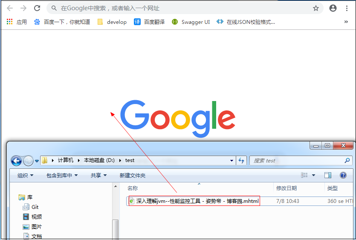Expand the arrow after 计算机 in the breadcrumb
This screenshot has width=356, height=240.
pyautogui.click(x=79, y=161)
